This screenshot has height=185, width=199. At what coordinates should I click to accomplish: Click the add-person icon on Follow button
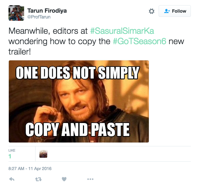(167, 11)
